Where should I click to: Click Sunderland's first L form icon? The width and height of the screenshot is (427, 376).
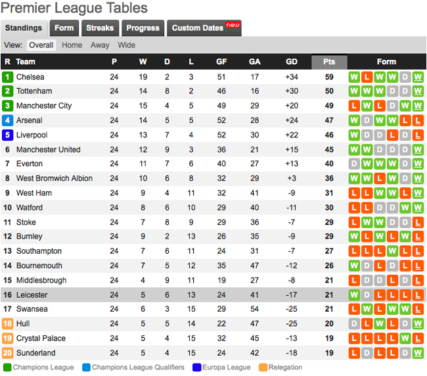[354, 353]
